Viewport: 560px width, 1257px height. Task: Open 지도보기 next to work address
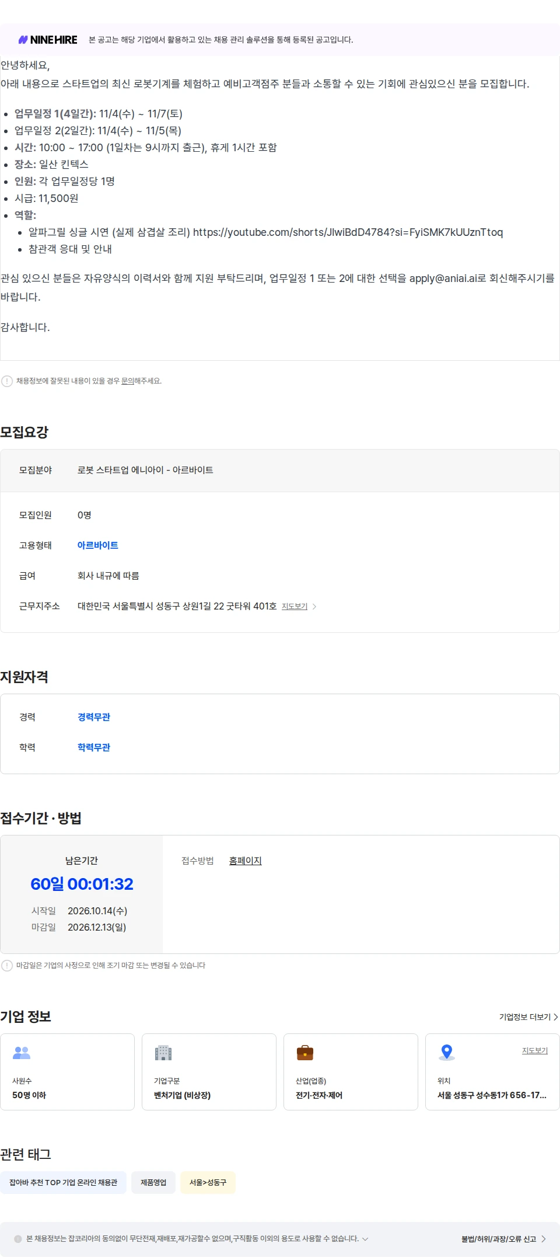tap(295, 607)
